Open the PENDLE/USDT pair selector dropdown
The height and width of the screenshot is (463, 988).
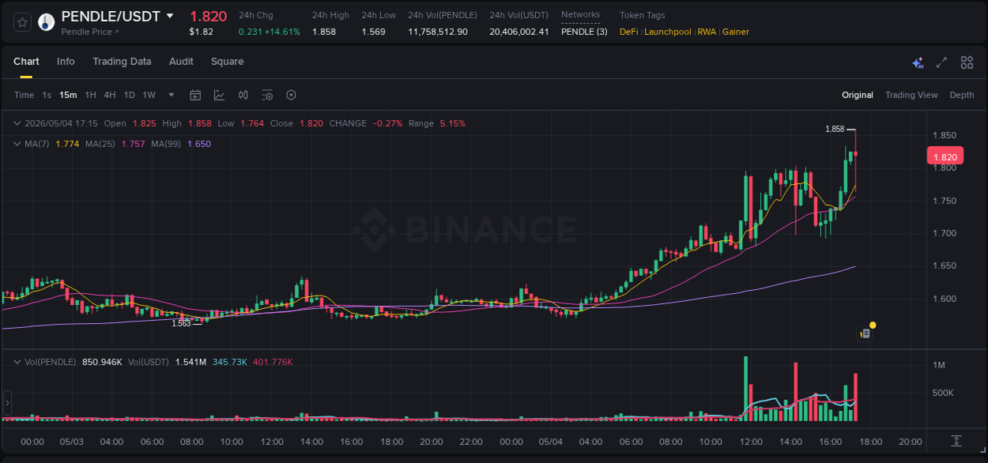[x=170, y=16]
